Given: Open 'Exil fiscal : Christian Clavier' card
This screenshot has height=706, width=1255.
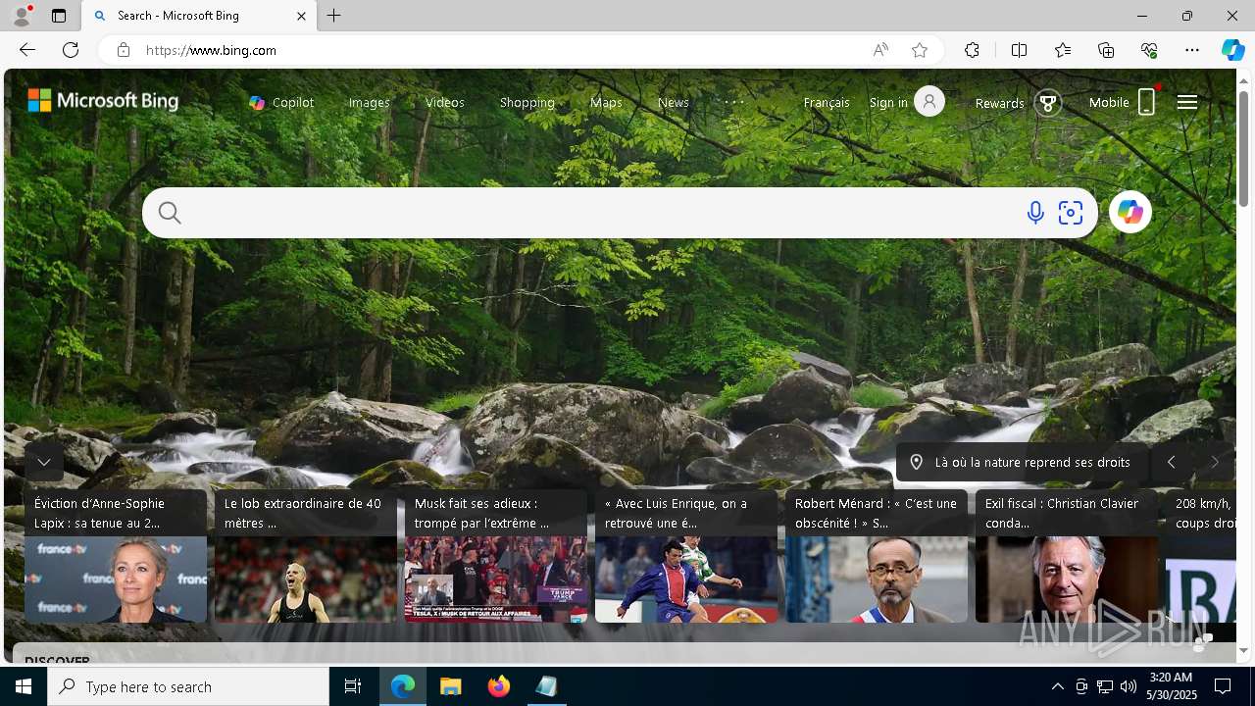Looking at the screenshot, I should 1067,556.
